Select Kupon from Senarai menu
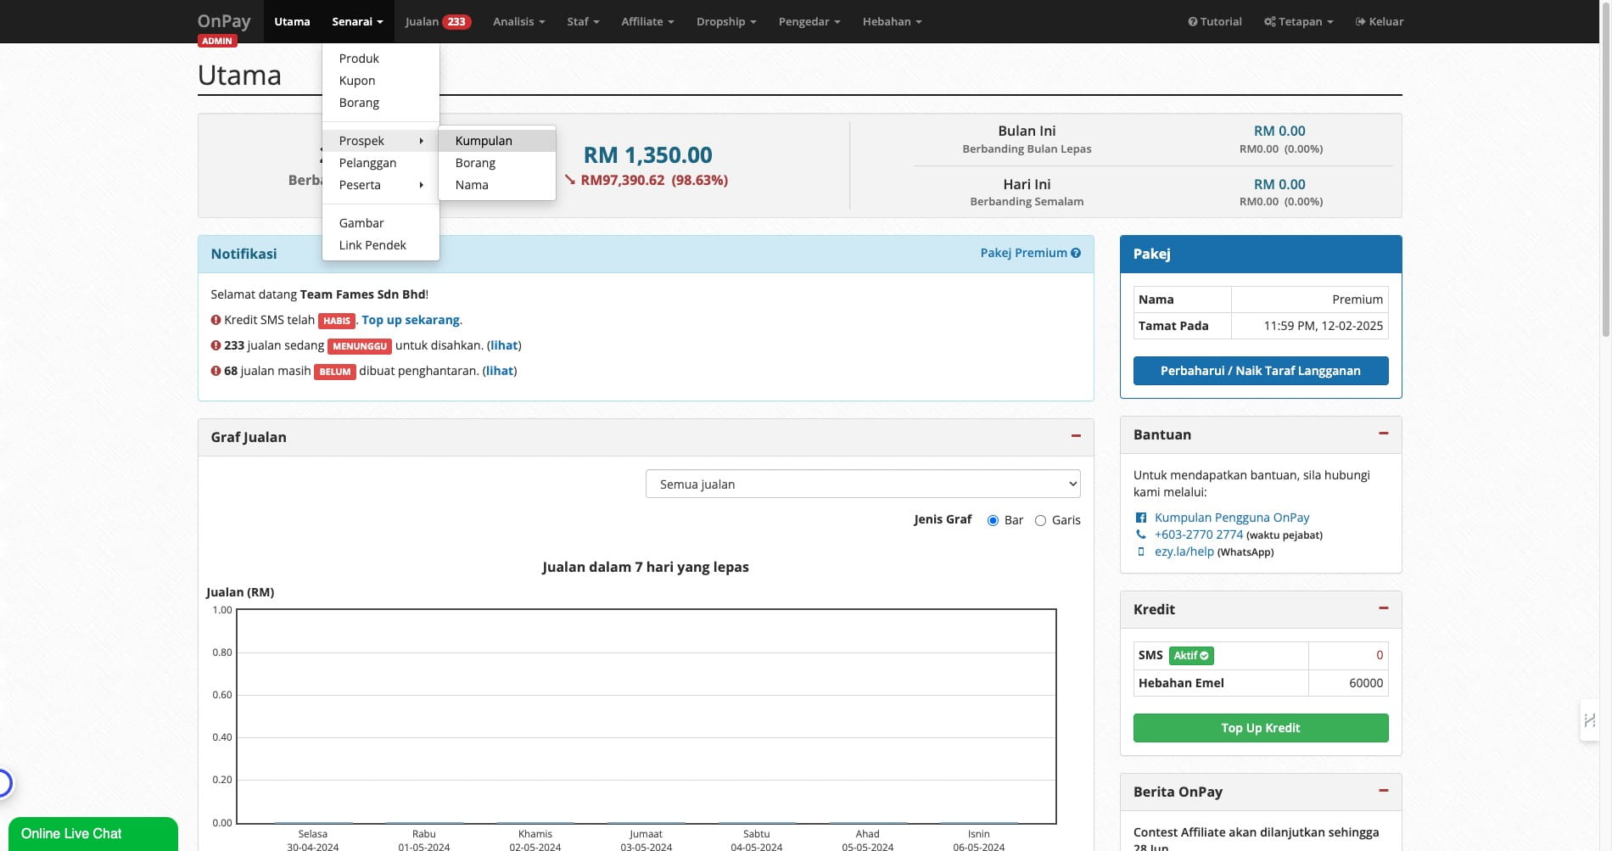The image size is (1612, 851). [381, 81]
